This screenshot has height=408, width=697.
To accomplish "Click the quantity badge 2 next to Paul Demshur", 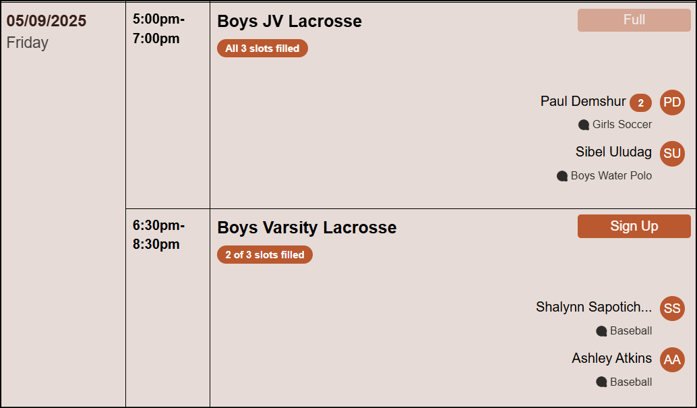I will [x=640, y=103].
